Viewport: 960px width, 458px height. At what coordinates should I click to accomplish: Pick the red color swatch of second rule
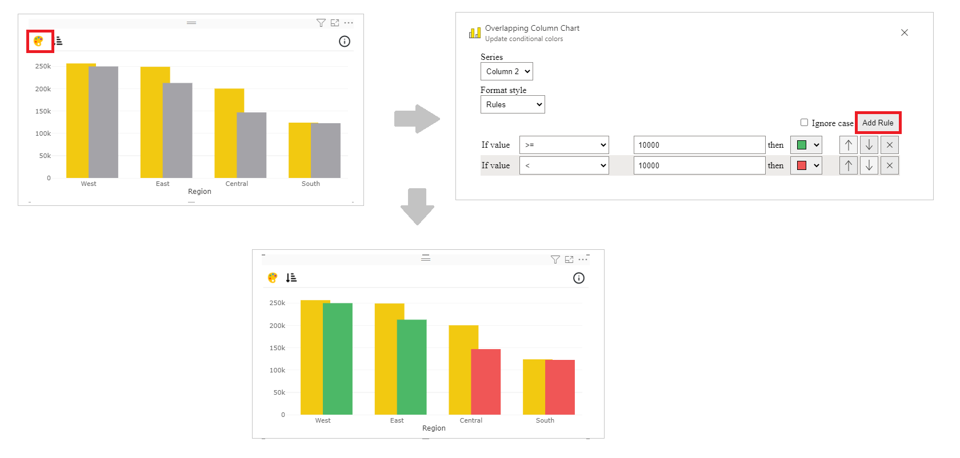pyautogui.click(x=806, y=165)
